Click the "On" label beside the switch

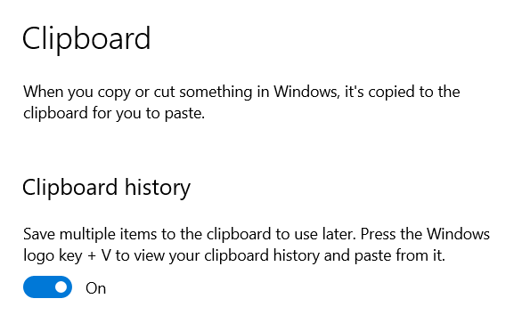[x=95, y=288]
